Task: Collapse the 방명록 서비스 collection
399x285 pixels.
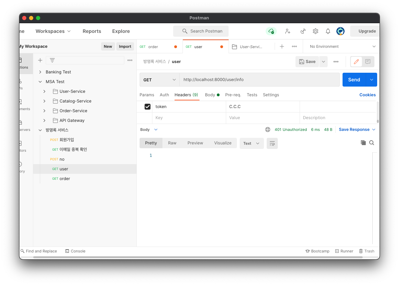Action: point(40,130)
